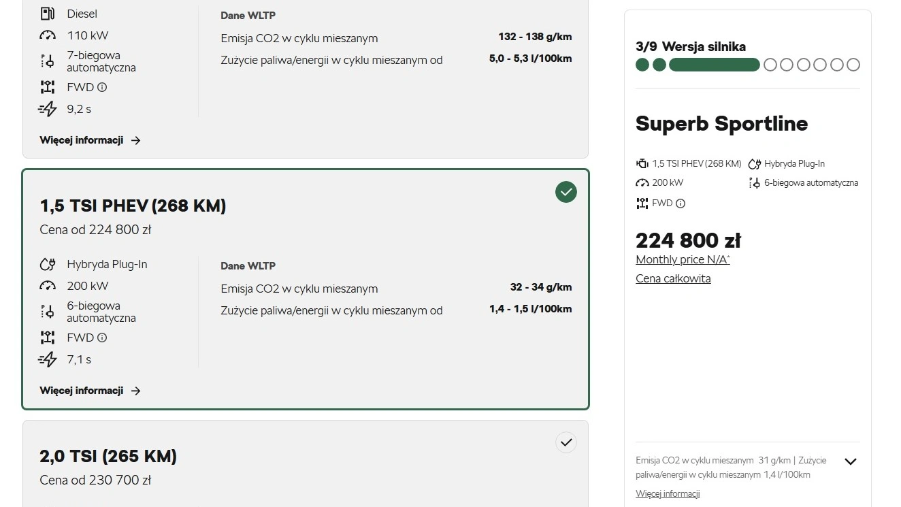
Task: Click the 6-biegowa automatyczna gearbox icon
Action: click(48, 312)
